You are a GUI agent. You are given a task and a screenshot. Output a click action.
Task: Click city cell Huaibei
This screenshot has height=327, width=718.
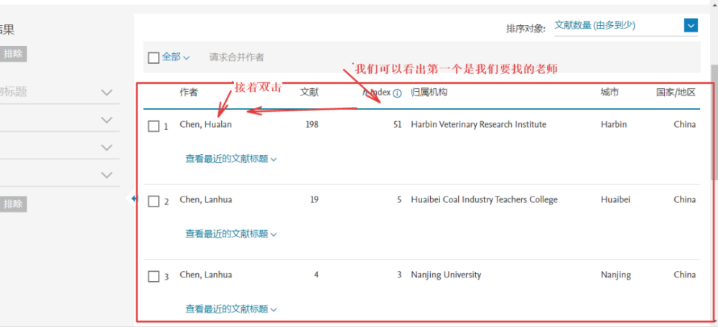[x=615, y=199]
